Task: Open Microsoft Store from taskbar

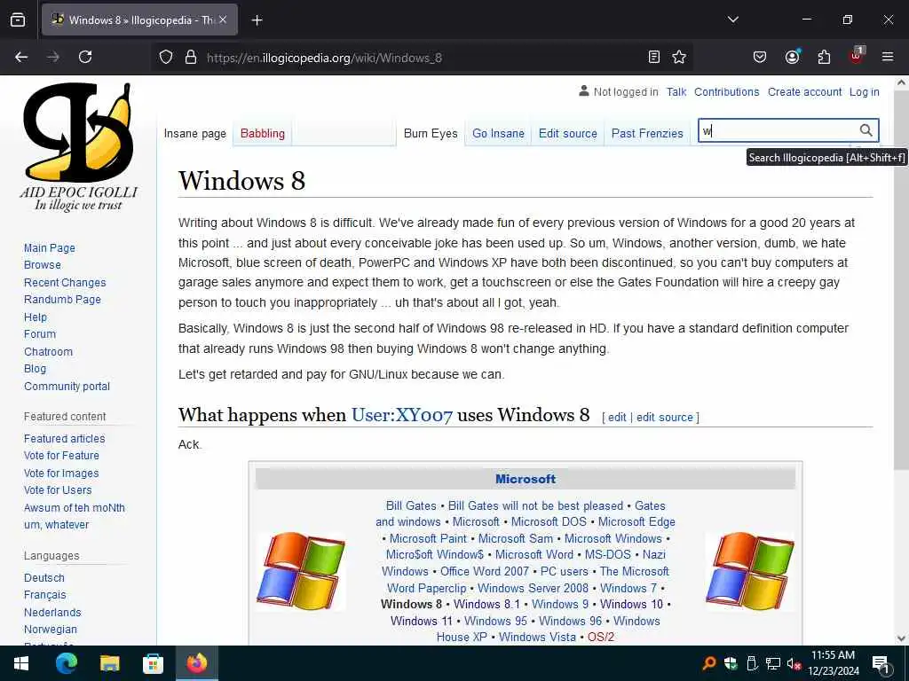Action: [153, 663]
